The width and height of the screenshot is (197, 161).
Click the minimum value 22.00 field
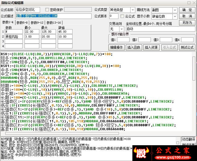(x=32, y=32)
